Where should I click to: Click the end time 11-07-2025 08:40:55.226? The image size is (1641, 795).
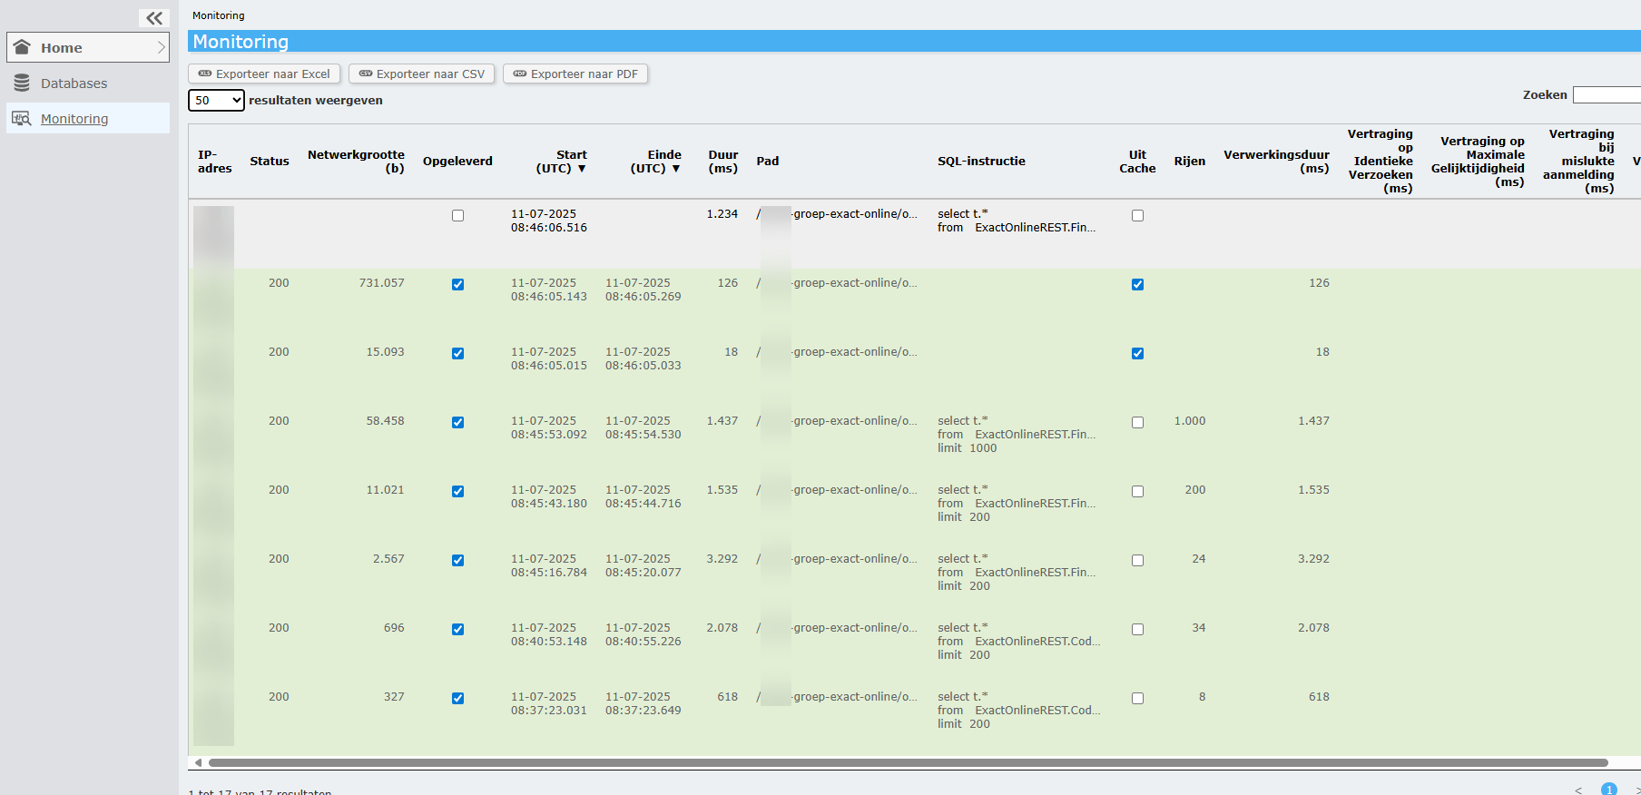tap(644, 634)
